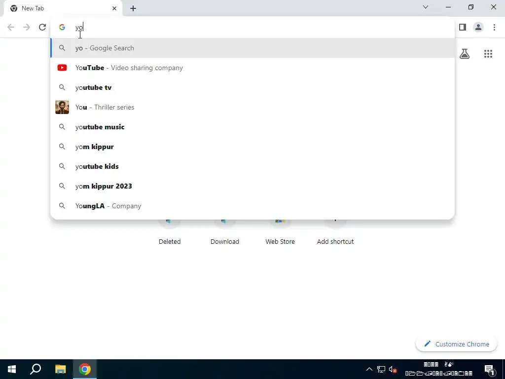Click the browser back arrow
The height and width of the screenshot is (379, 505).
pos(11,27)
